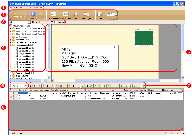
Task: Toggle Italic formatting
Action: [x=37, y=22]
